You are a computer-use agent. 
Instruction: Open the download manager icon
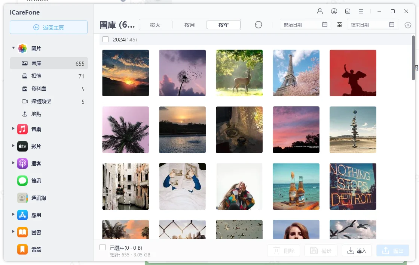[x=334, y=11]
